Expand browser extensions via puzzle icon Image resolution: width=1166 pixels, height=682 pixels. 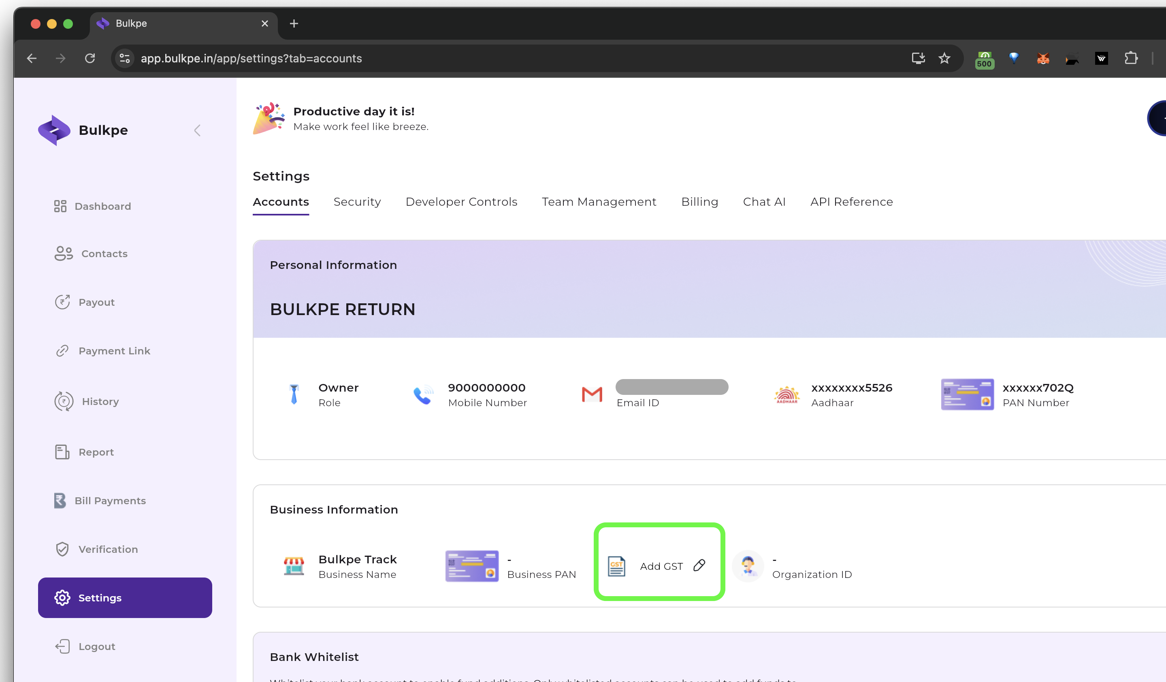pyautogui.click(x=1131, y=58)
